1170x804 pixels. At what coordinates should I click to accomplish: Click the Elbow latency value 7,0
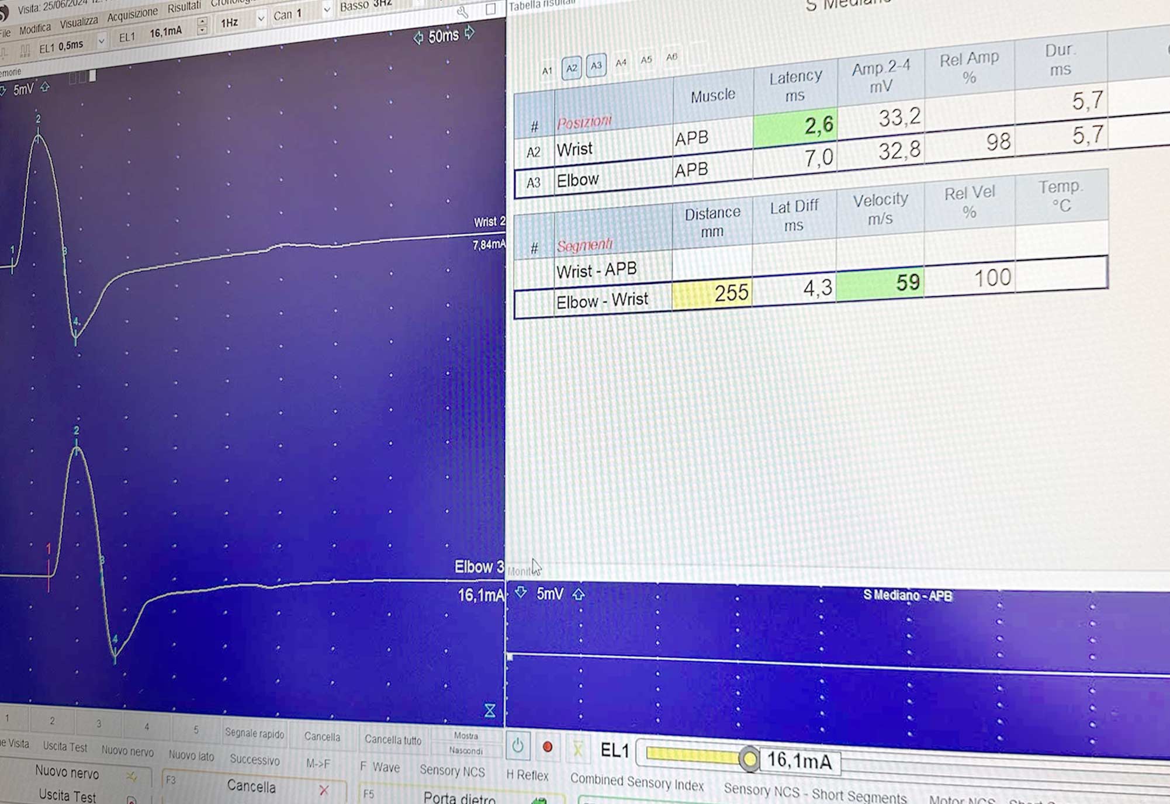pyautogui.click(x=819, y=158)
